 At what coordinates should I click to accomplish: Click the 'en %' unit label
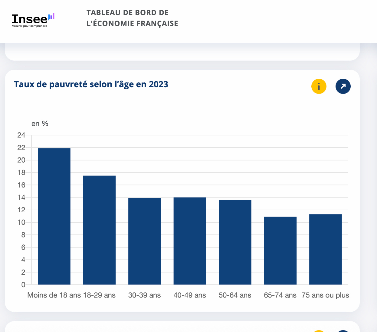pos(40,124)
